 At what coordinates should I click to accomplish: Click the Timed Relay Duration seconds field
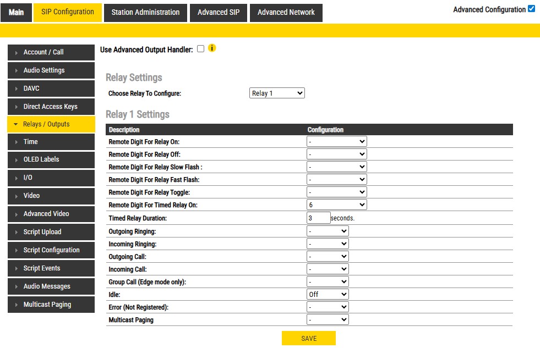[318, 218]
